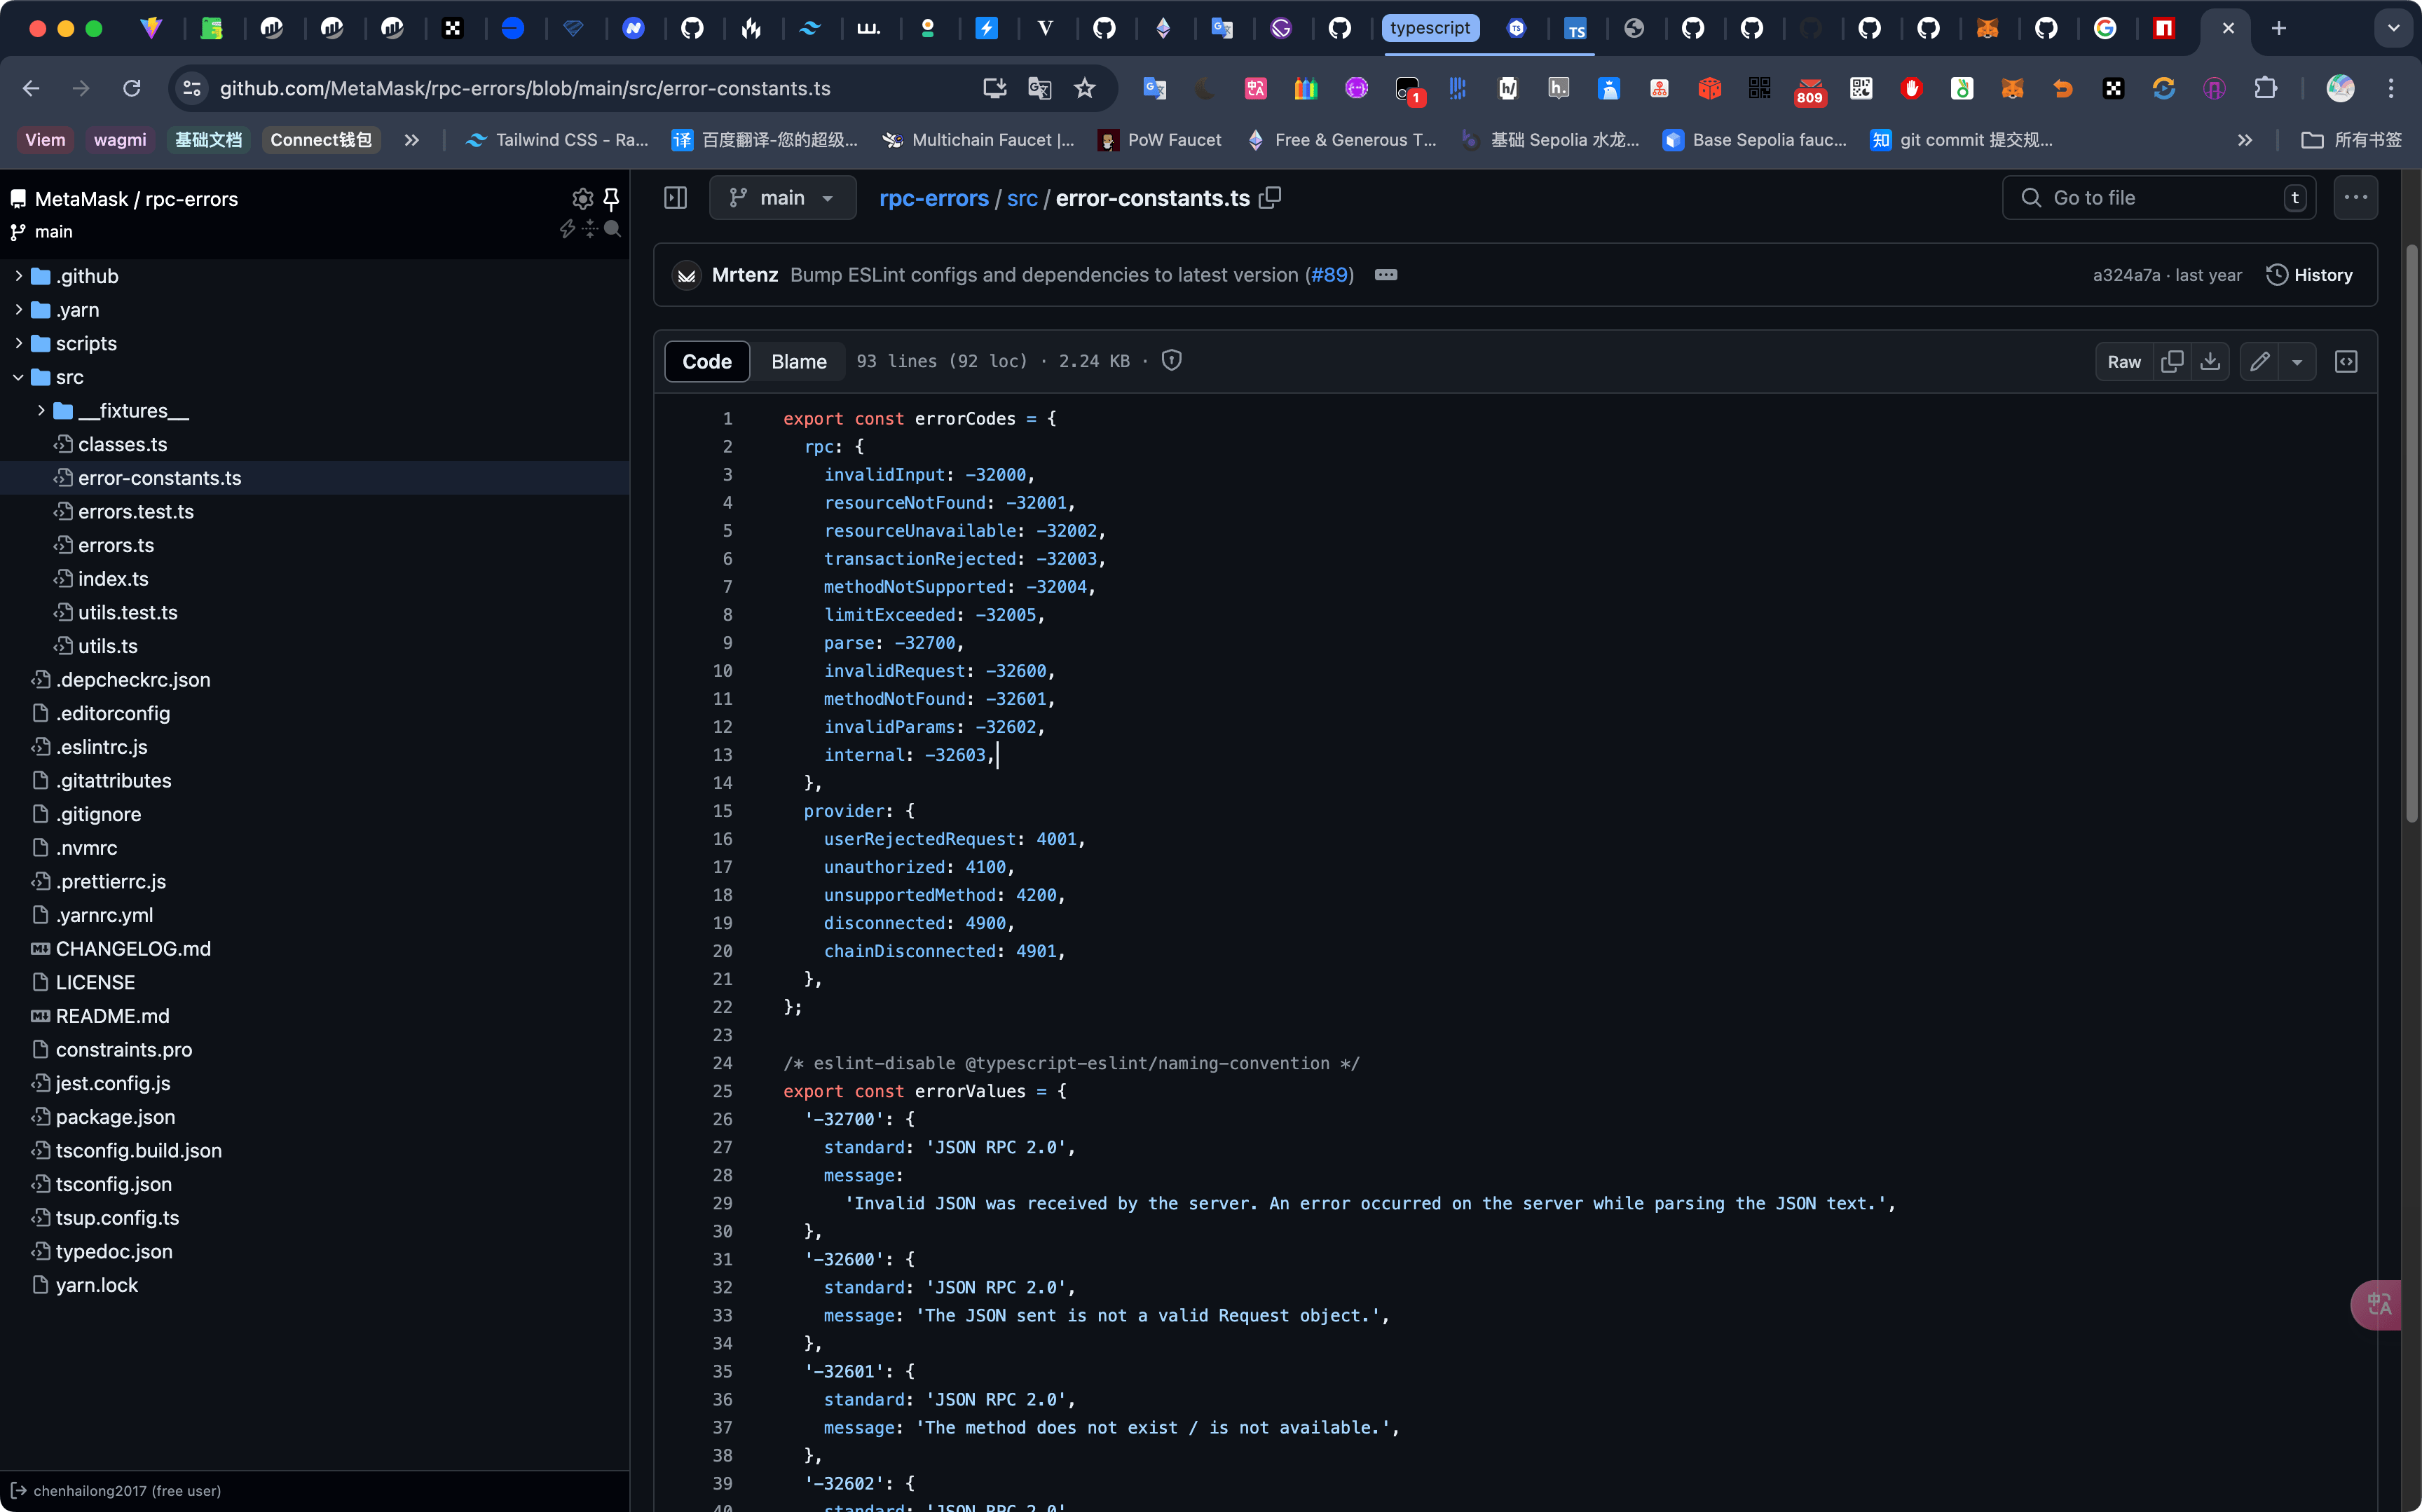Expand the __fixtures__ folder
Viewport: 2422px width, 1512px height.
pos(41,410)
